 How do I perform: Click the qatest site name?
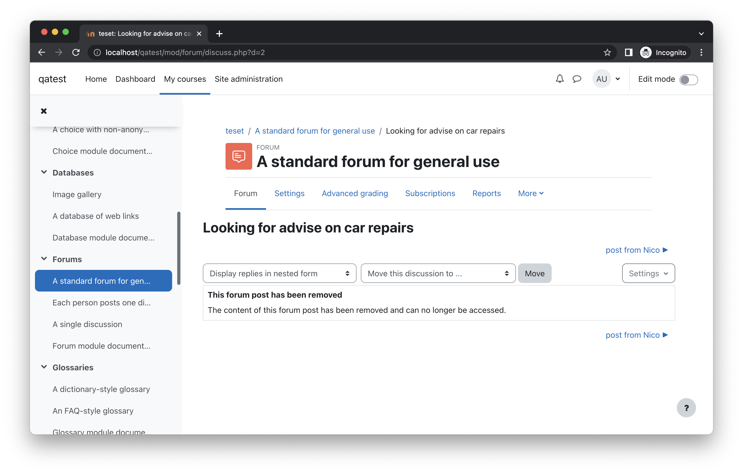coord(52,79)
